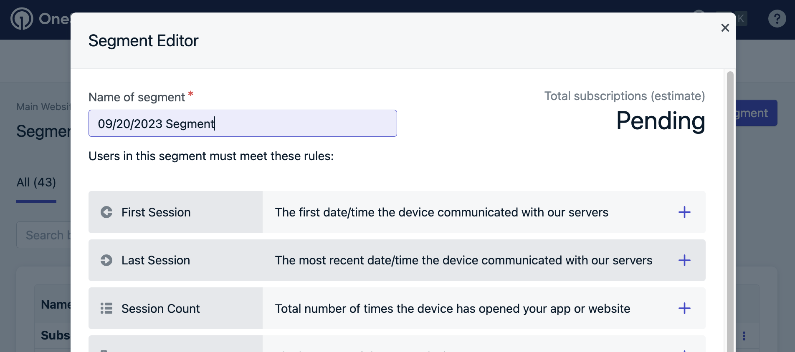Open the row options three-dot menu
The image size is (795, 352).
coord(744,336)
